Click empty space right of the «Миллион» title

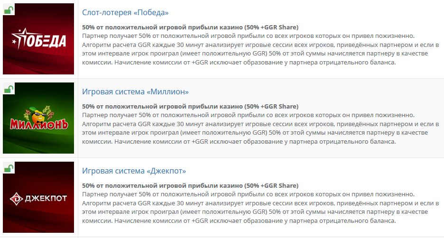[x=308, y=92]
